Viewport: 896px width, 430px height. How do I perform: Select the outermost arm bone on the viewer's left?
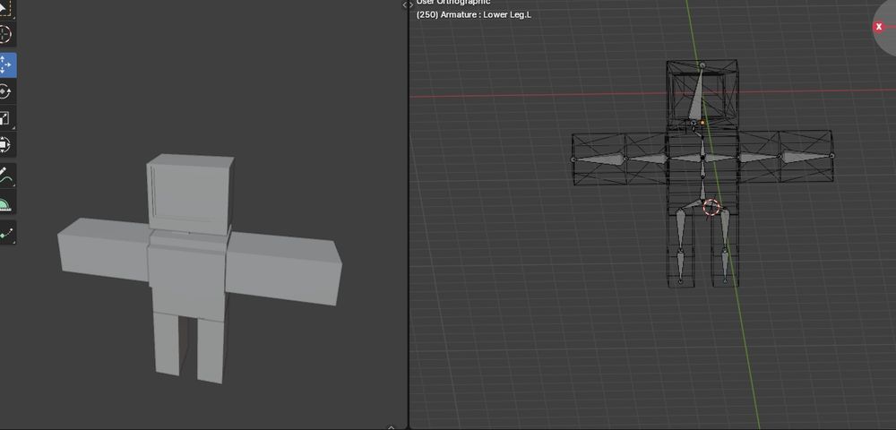tap(599, 159)
